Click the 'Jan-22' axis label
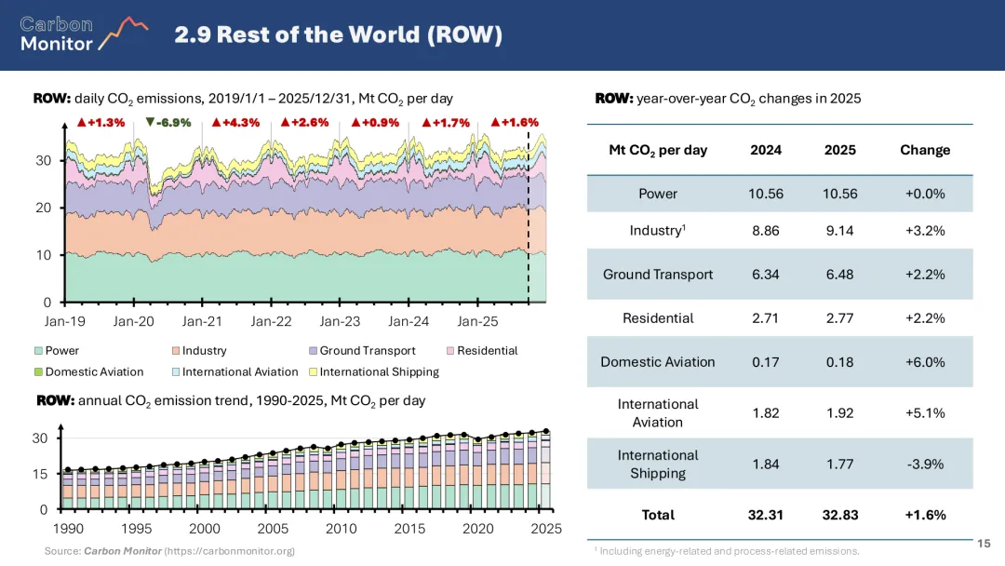Image resolution: width=1005 pixels, height=566 pixels. (x=271, y=321)
